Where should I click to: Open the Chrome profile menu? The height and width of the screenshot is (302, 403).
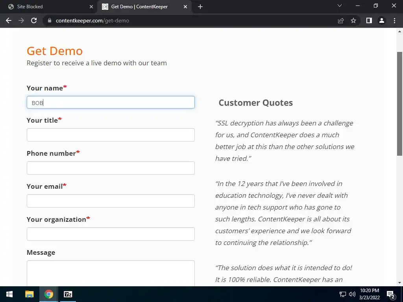click(382, 20)
